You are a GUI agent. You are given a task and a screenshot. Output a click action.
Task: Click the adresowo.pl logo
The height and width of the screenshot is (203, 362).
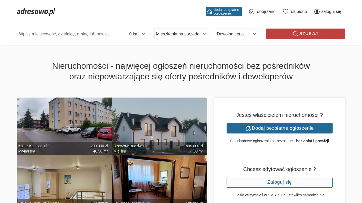coord(36,12)
